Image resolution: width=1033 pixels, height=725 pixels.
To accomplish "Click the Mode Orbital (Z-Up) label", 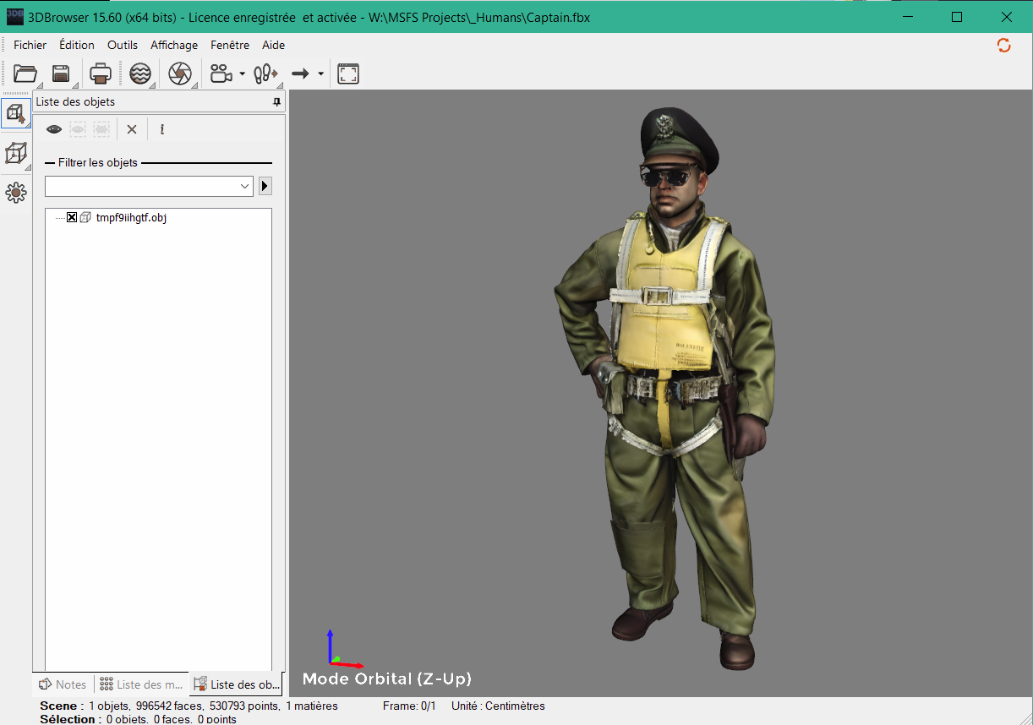I will click(387, 679).
